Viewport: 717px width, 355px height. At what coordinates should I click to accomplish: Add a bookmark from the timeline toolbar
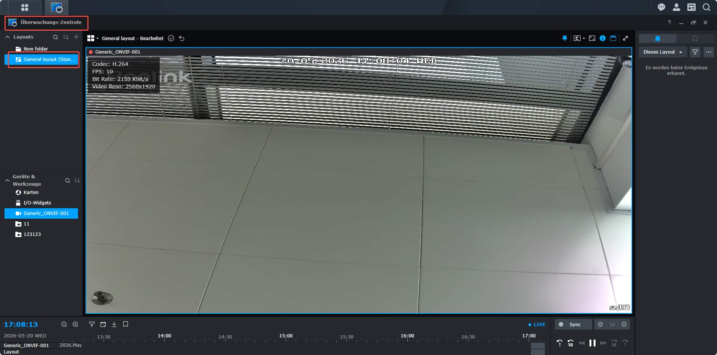click(126, 324)
